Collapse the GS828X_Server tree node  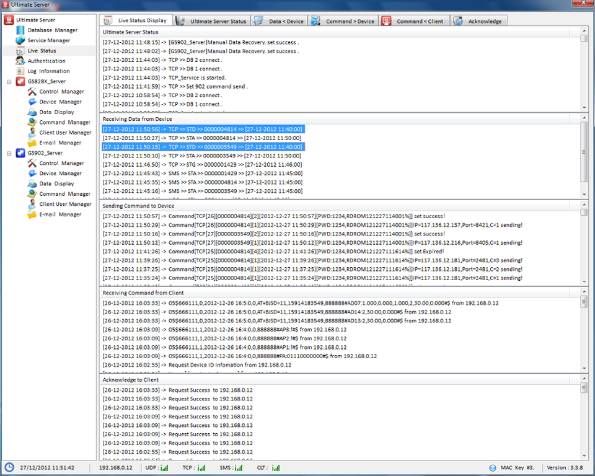click(9, 82)
